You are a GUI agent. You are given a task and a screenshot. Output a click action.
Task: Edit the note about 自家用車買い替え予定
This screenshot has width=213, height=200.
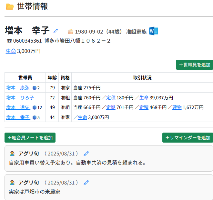(x=86, y=154)
